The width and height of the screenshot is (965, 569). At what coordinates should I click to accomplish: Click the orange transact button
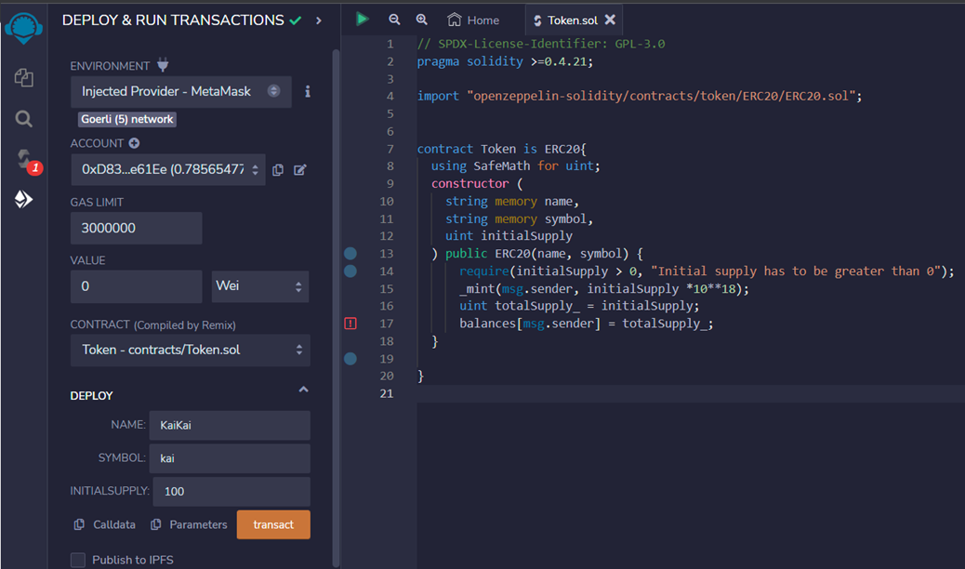tap(273, 524)
